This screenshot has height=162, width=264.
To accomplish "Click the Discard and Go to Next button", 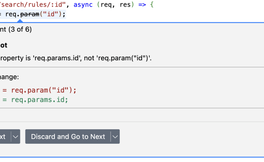I will pyautogui.click(x=68, y=136).
